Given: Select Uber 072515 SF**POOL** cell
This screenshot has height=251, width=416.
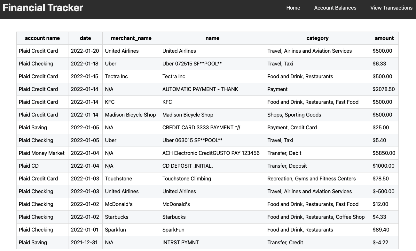Looking at the screenshot, I should coord(212,64).
